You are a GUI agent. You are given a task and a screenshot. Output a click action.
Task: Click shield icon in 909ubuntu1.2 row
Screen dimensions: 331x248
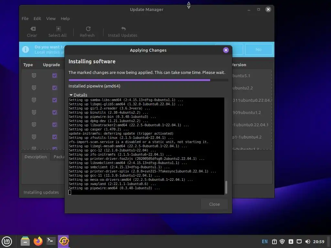(x=34, y=112)
